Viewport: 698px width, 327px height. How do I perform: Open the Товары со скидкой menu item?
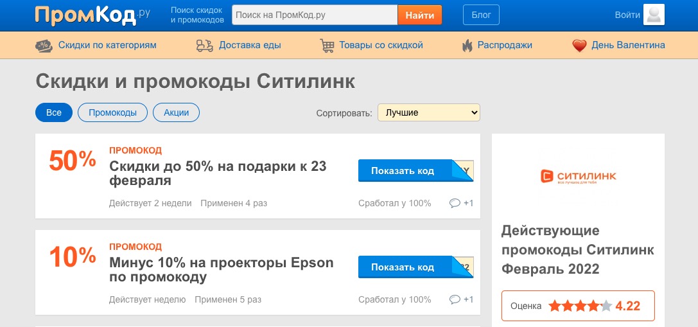(381, 45)
